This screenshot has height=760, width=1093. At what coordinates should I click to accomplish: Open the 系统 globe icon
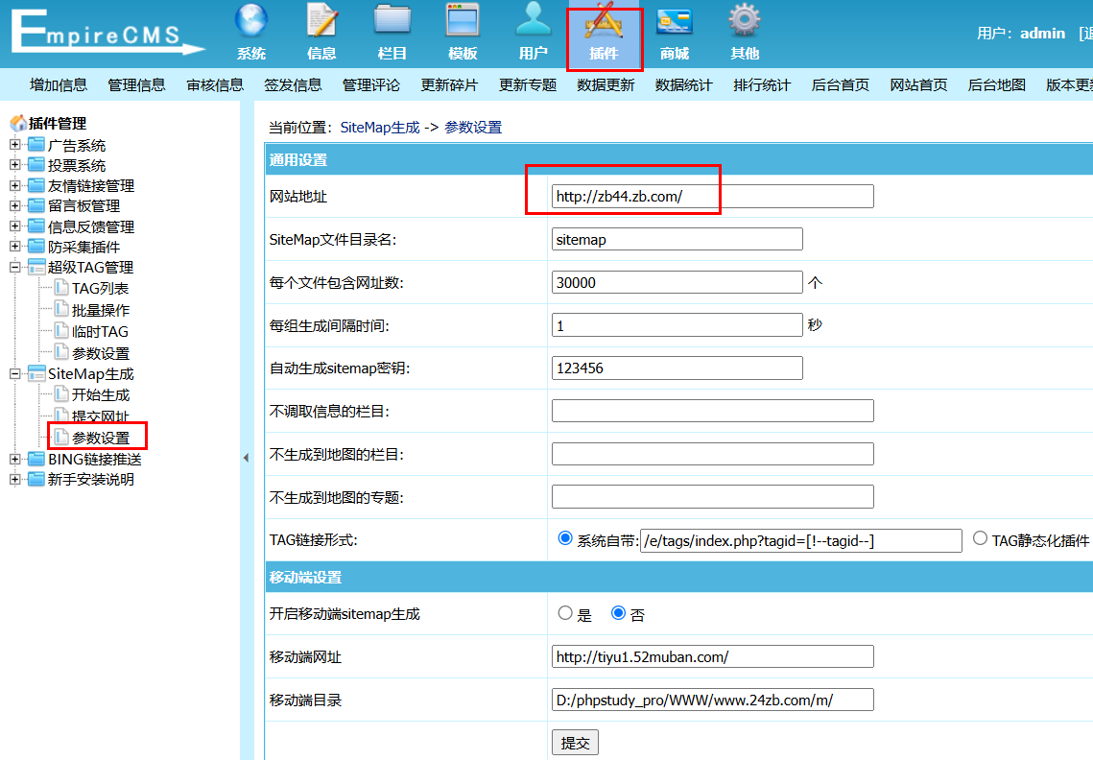tap(251, 21)
